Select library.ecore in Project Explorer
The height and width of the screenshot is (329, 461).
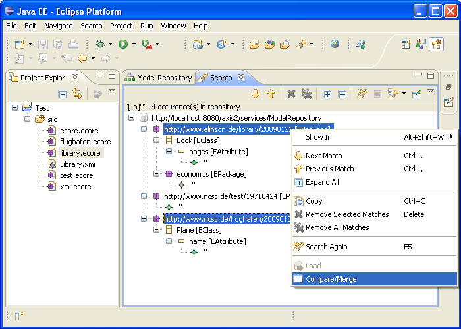pyautogui.click(x=80, y=153)
